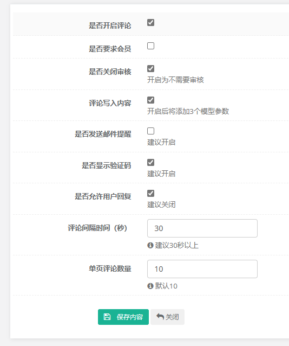Screen dimensions: 289x346
Task: Click the 是否开启评论 label
Action: pyautogui.click(x=110, y=25)
